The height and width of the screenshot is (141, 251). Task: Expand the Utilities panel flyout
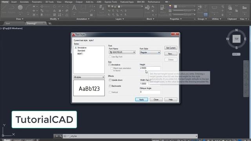pyautogui.click(x=216, y=19)
